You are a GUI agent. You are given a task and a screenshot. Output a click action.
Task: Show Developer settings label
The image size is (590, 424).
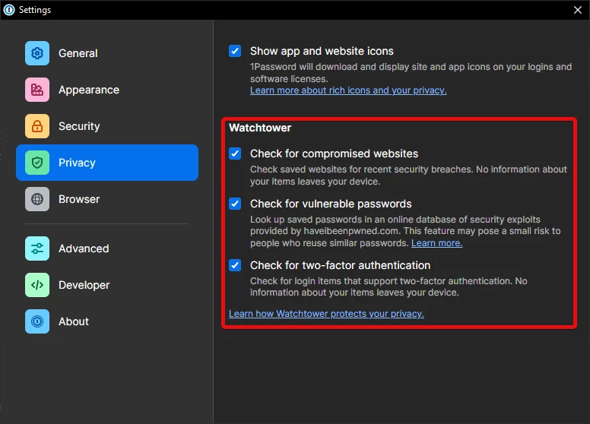84,285
